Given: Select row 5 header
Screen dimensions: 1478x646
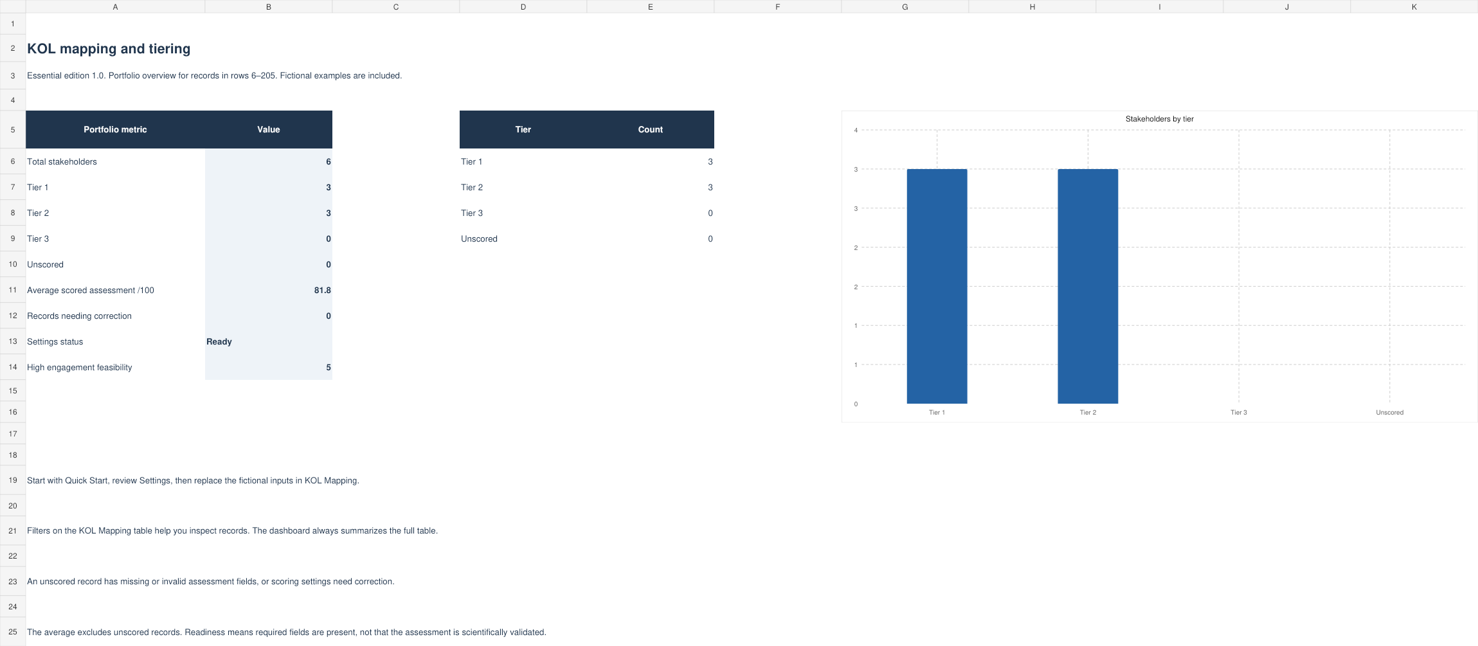Looking at the screenshot, I should tap(13, 129).
